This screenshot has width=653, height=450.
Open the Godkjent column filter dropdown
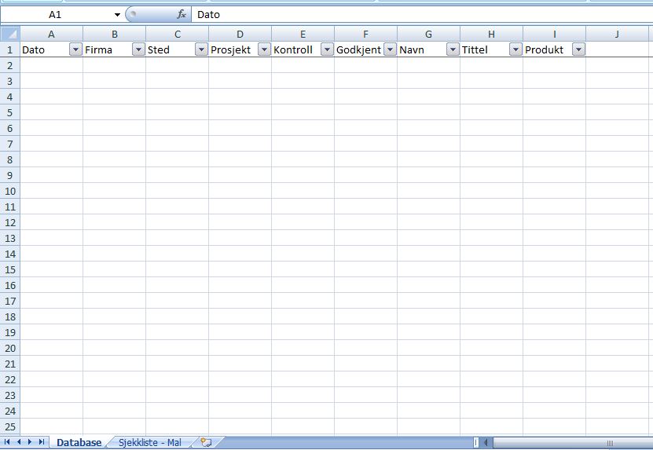[x=390, y=49]
